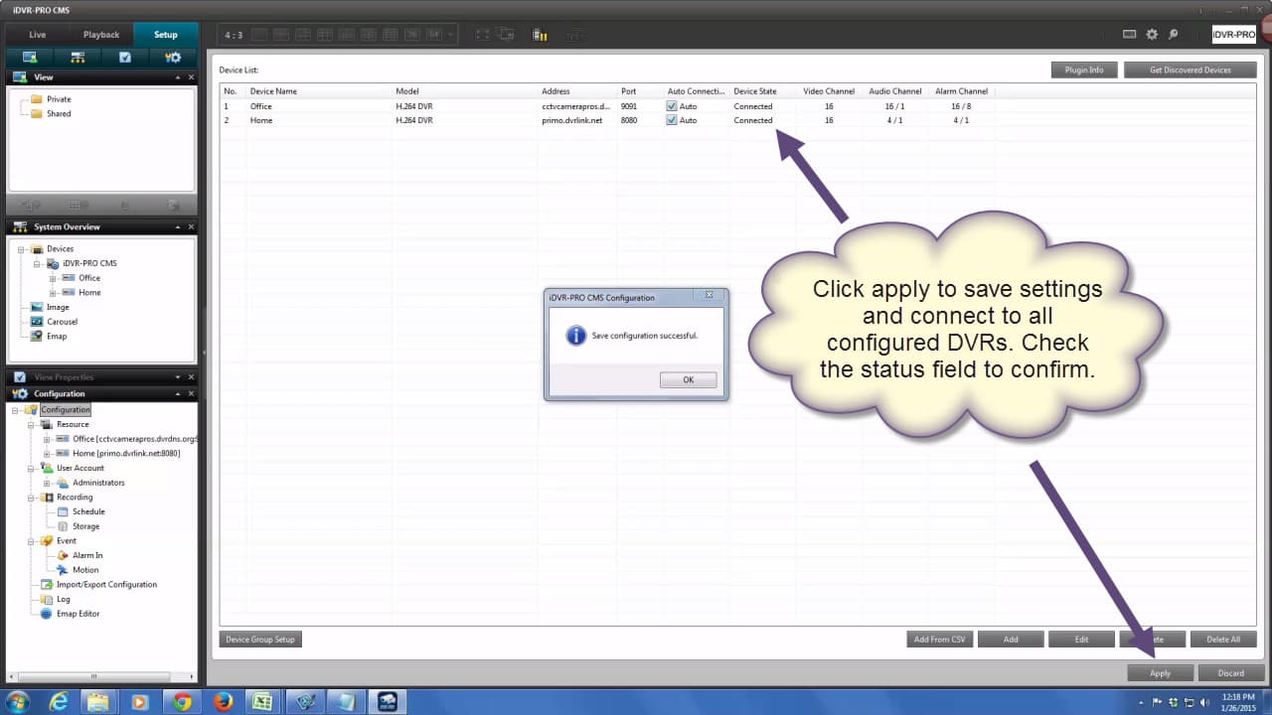Select Emap in System Overview
The image size is (1272, 715).
click(57, 336)
